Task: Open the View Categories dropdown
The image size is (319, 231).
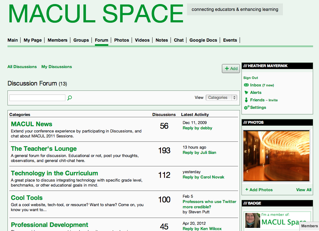Action: (x=221, y=98)
